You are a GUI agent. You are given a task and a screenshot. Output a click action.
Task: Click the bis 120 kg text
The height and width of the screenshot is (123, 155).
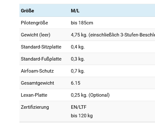[82, 116]
